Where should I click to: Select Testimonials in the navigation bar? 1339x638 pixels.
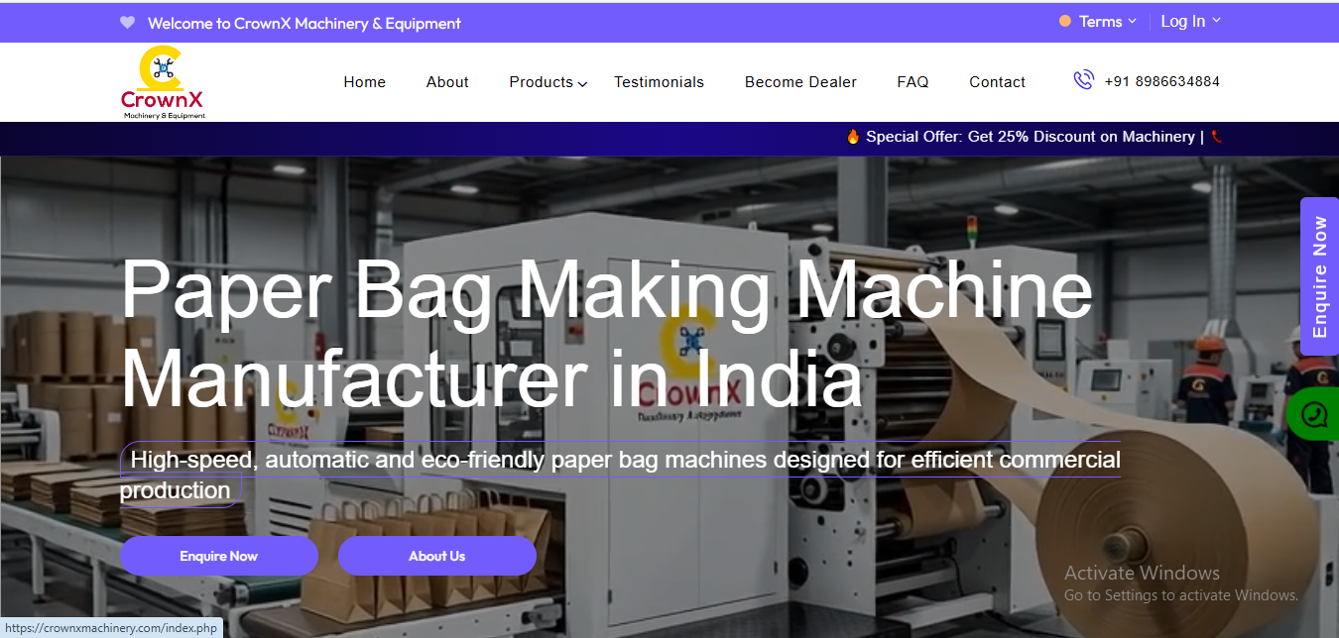659,82
